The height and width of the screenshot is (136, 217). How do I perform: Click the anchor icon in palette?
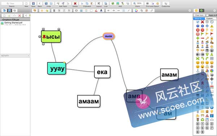click(x=198, y=71)
